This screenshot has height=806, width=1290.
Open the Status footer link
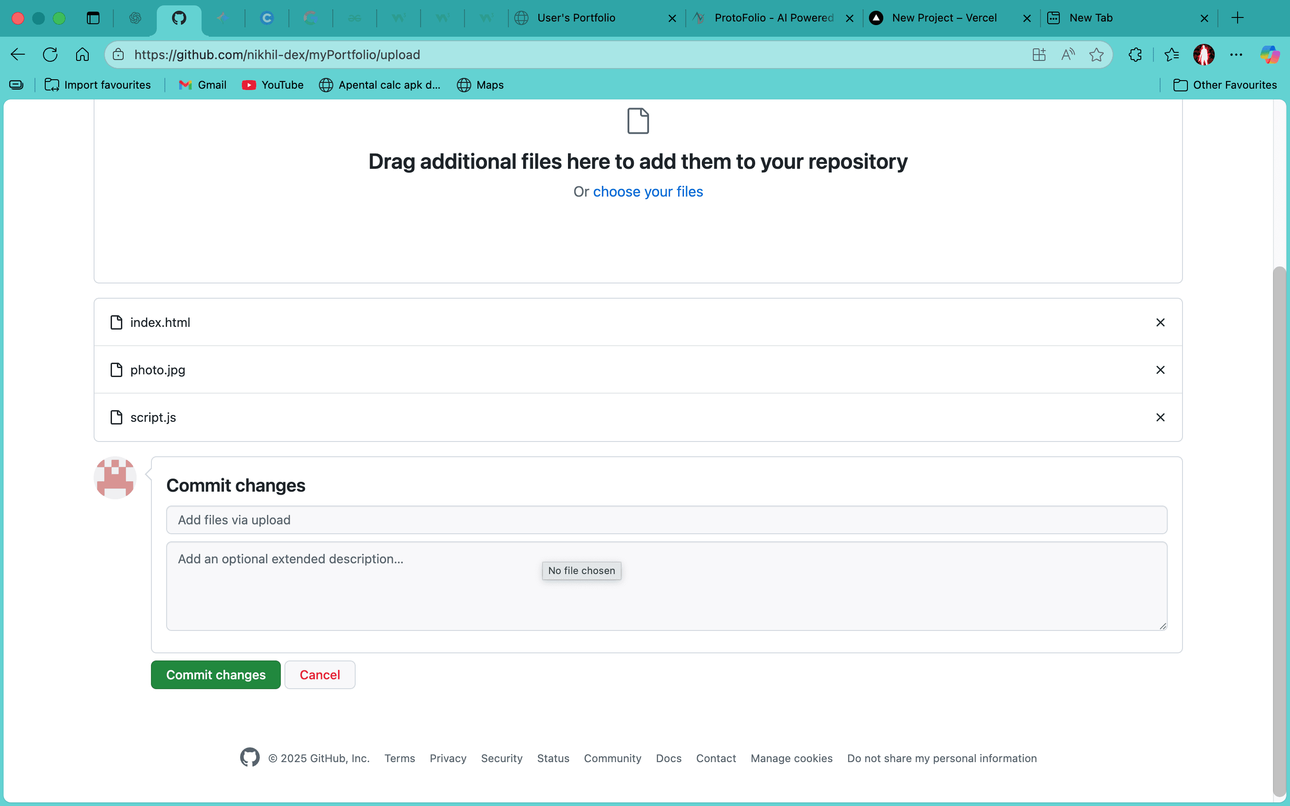553,758
